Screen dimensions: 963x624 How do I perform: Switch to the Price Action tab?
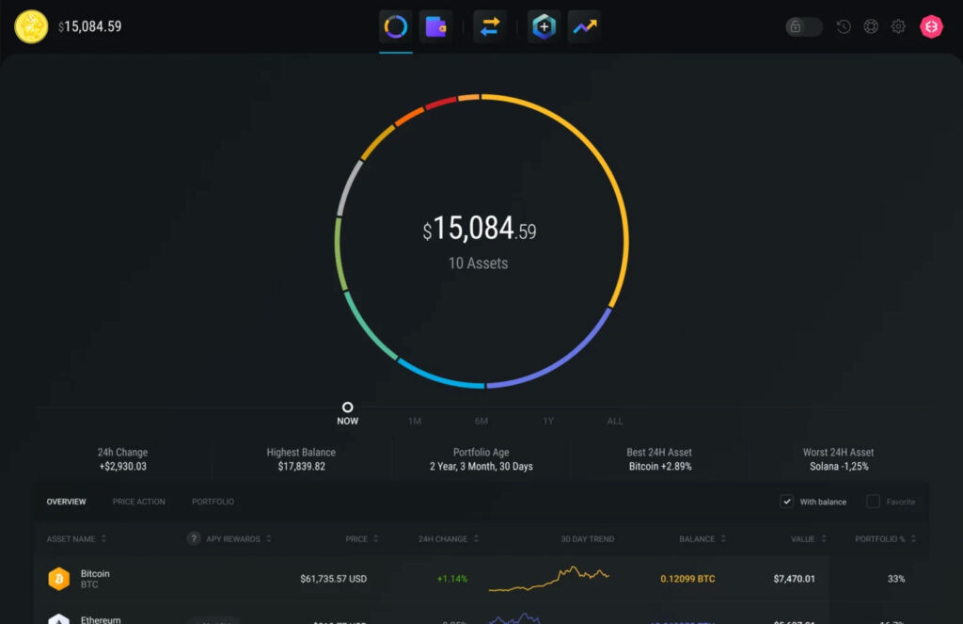(x=138, y=502)
